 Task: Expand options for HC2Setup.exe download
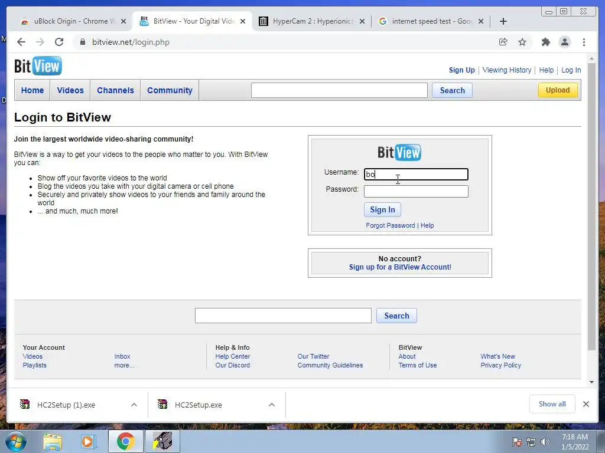coord(272,405)
